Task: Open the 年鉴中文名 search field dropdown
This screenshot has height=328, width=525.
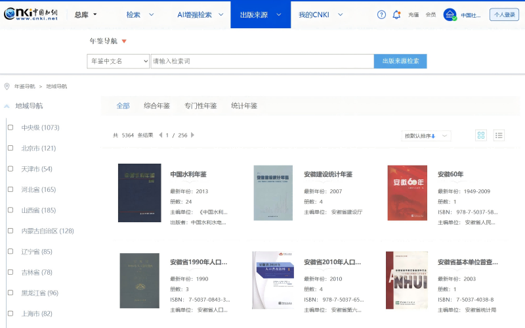Action: (x=119, y=61)
